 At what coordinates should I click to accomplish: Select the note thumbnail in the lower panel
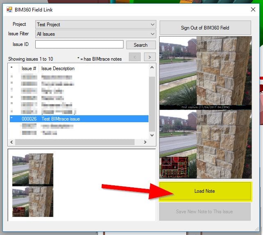pos(33,185)
